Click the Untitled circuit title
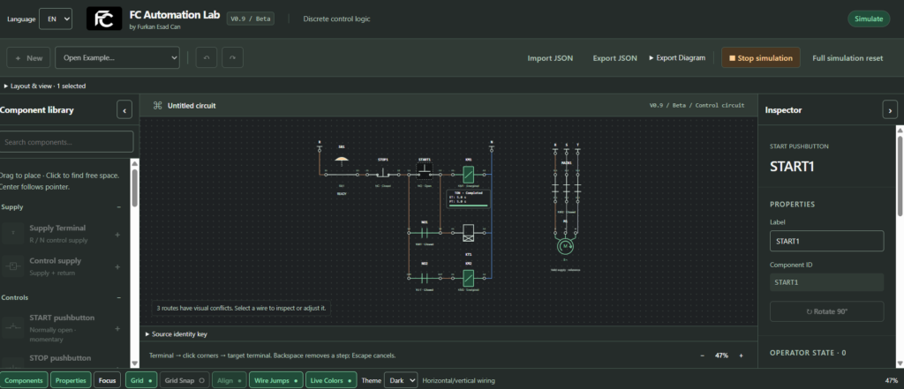 pyautogui.click(x=192, y=106)
